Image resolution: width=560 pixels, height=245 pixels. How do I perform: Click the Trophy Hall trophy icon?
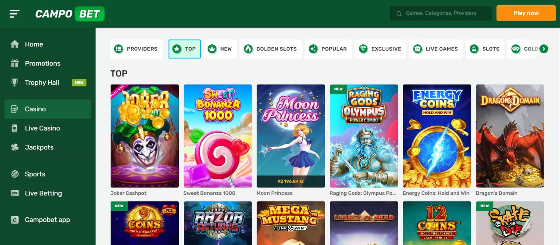[x=15, y=83]
